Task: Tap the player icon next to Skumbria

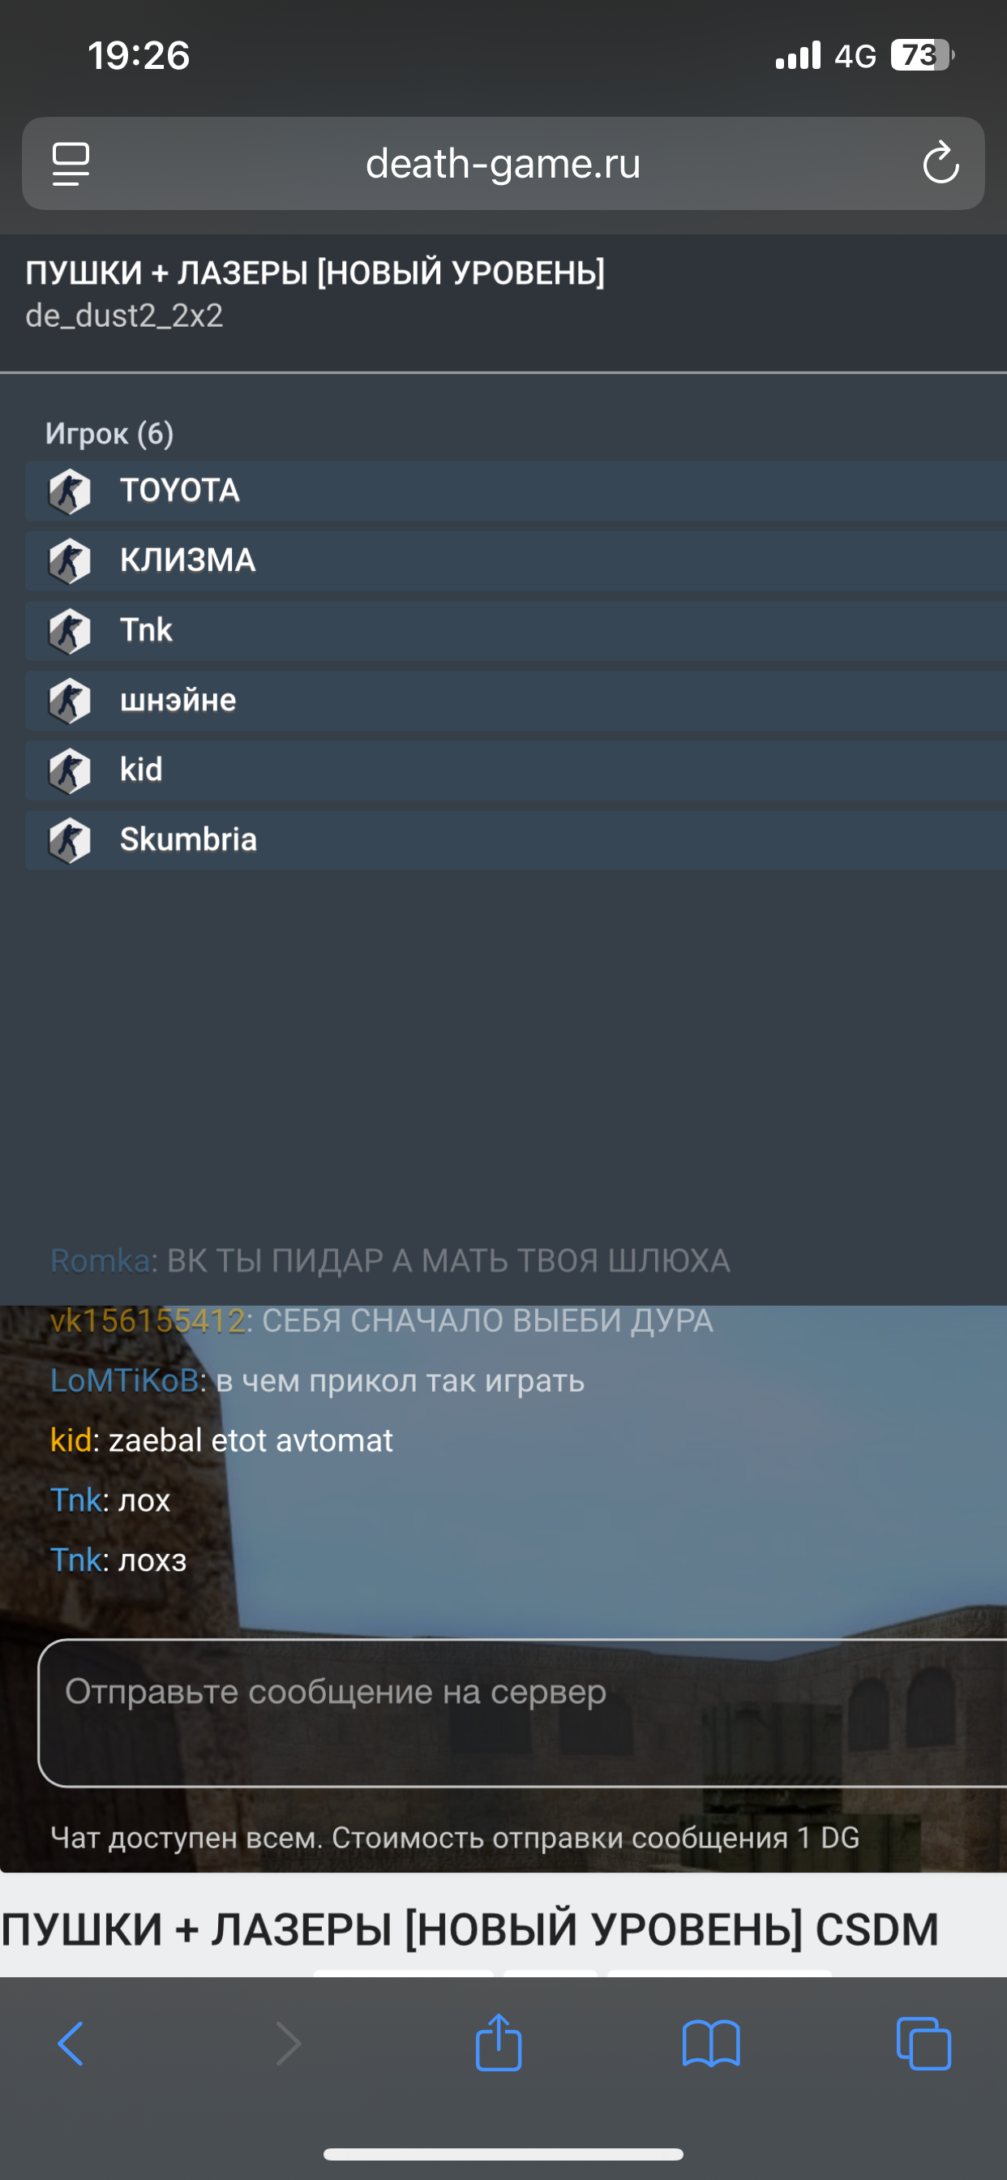Action: click(70, 840)
